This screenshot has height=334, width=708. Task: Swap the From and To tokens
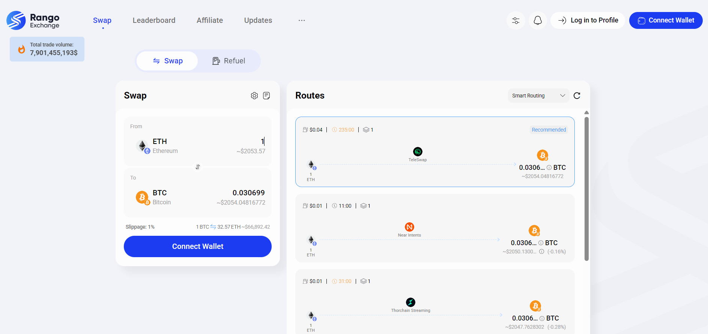[x=198, y=167]
